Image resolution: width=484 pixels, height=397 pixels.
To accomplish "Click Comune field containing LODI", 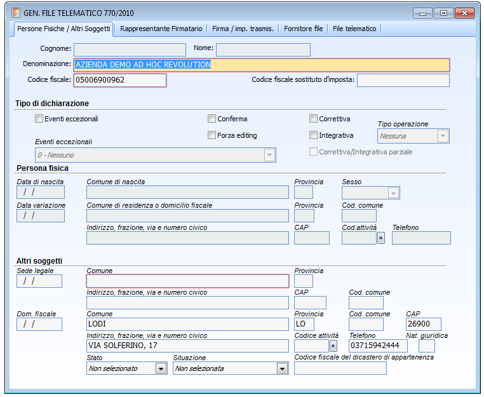I will click(x=187, y=325).
